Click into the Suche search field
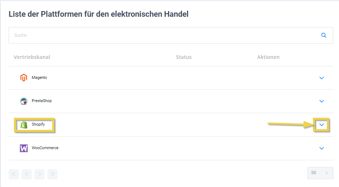This screenshot has width=339, height=187. [x=161, y=35]
